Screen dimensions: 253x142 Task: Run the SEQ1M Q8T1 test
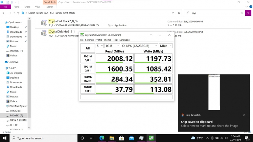tap(88, 58)
